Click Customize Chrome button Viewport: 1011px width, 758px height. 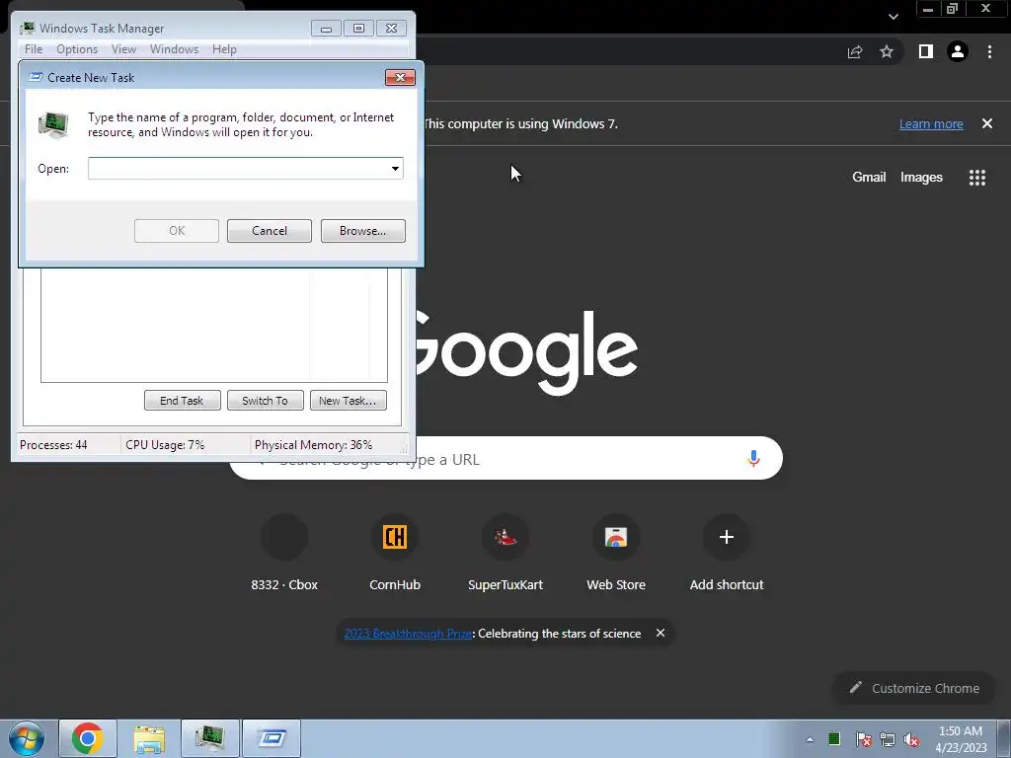(913, 688)
